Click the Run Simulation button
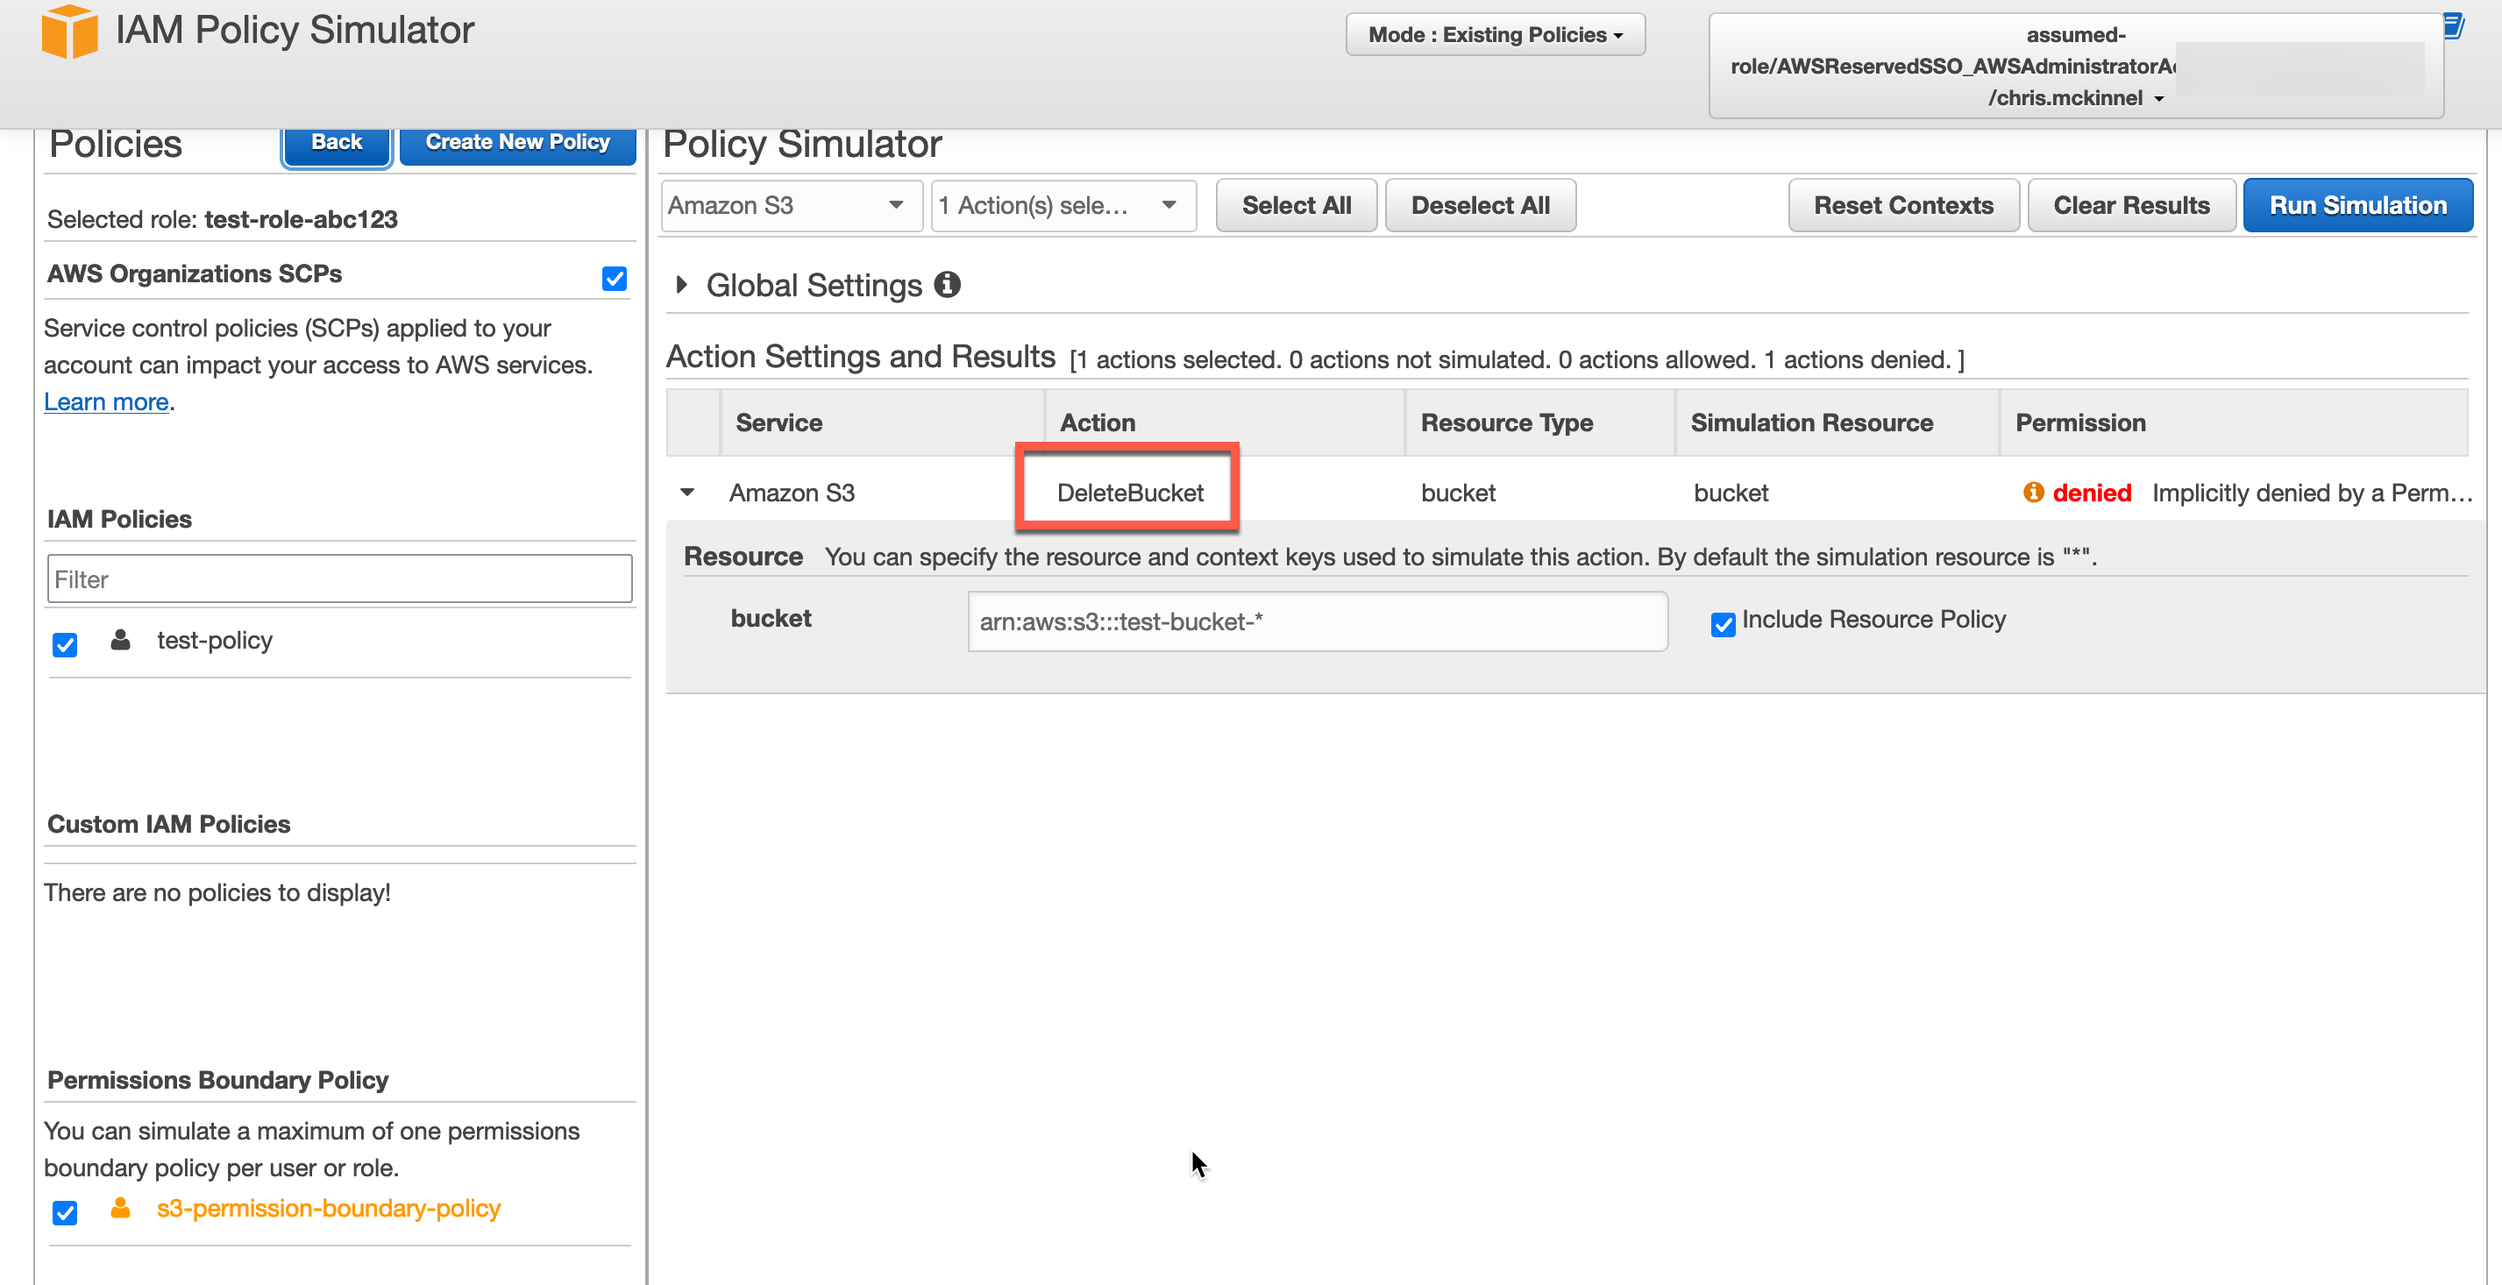 pyautogui.click(x=2357, y=205)
